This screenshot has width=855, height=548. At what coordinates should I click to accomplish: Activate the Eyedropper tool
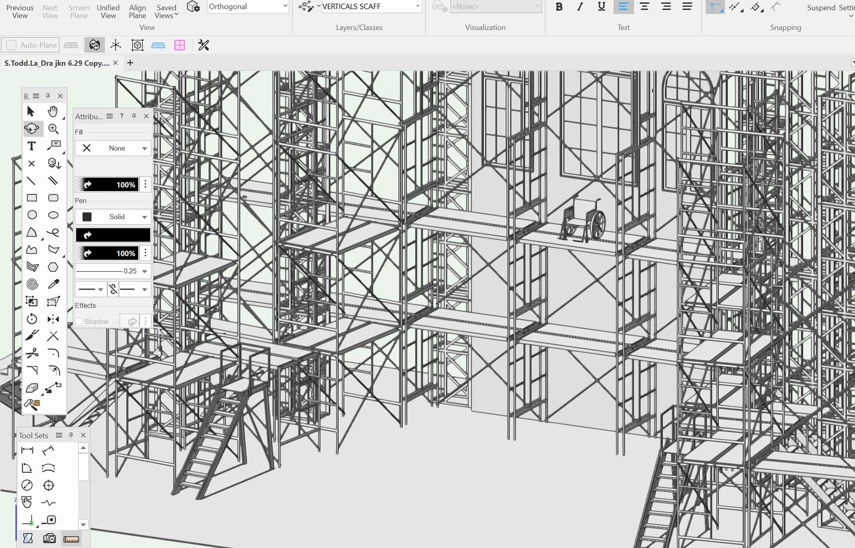coord(53,284)
